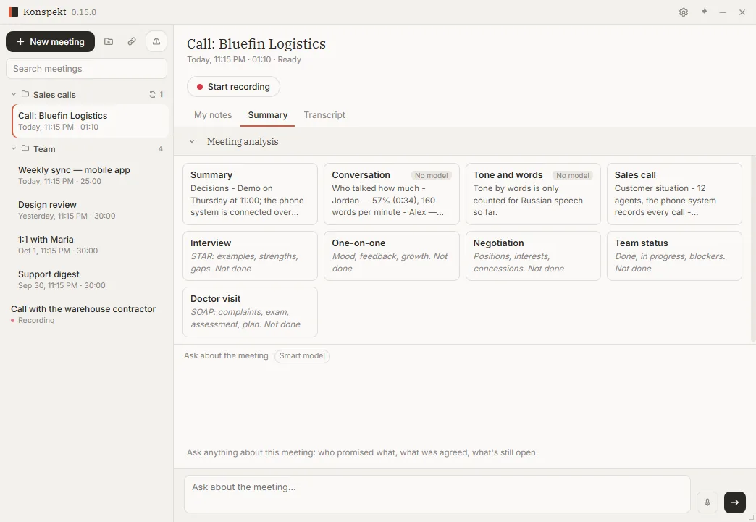Send question with arrow button

(x=735, y=502)
